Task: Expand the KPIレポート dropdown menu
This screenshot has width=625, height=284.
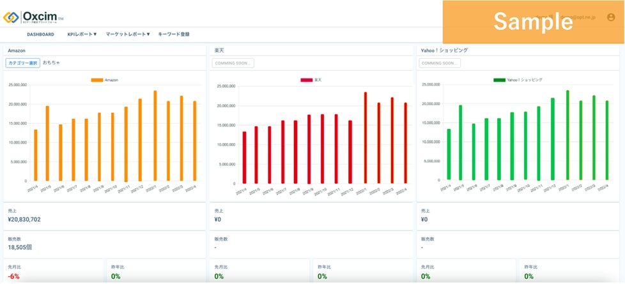Action: click(82, 34)
